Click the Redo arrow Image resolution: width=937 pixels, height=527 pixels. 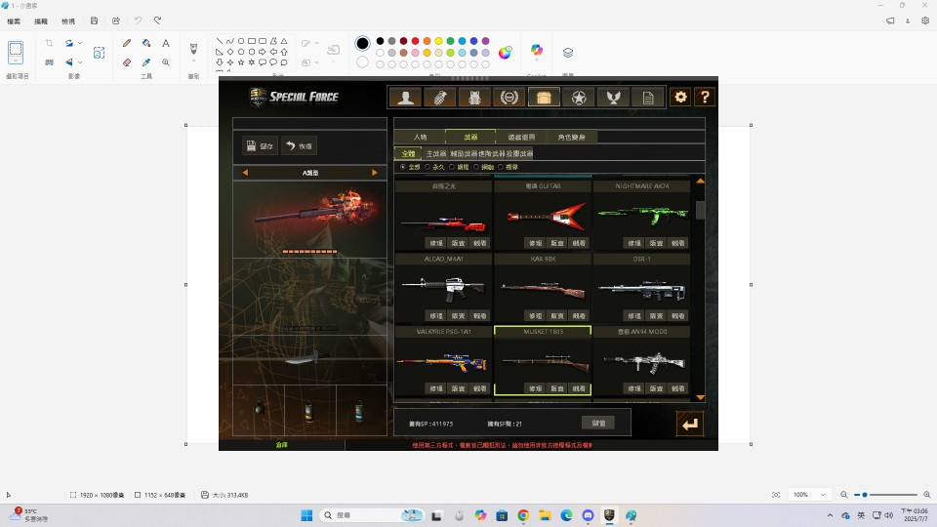tap(158, 20)
